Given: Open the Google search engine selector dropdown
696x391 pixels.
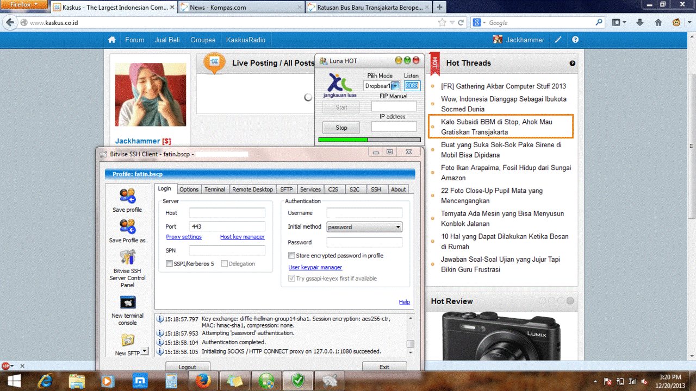Looking at the screenshot, I should pyautogui.click(x=479, y=23).
